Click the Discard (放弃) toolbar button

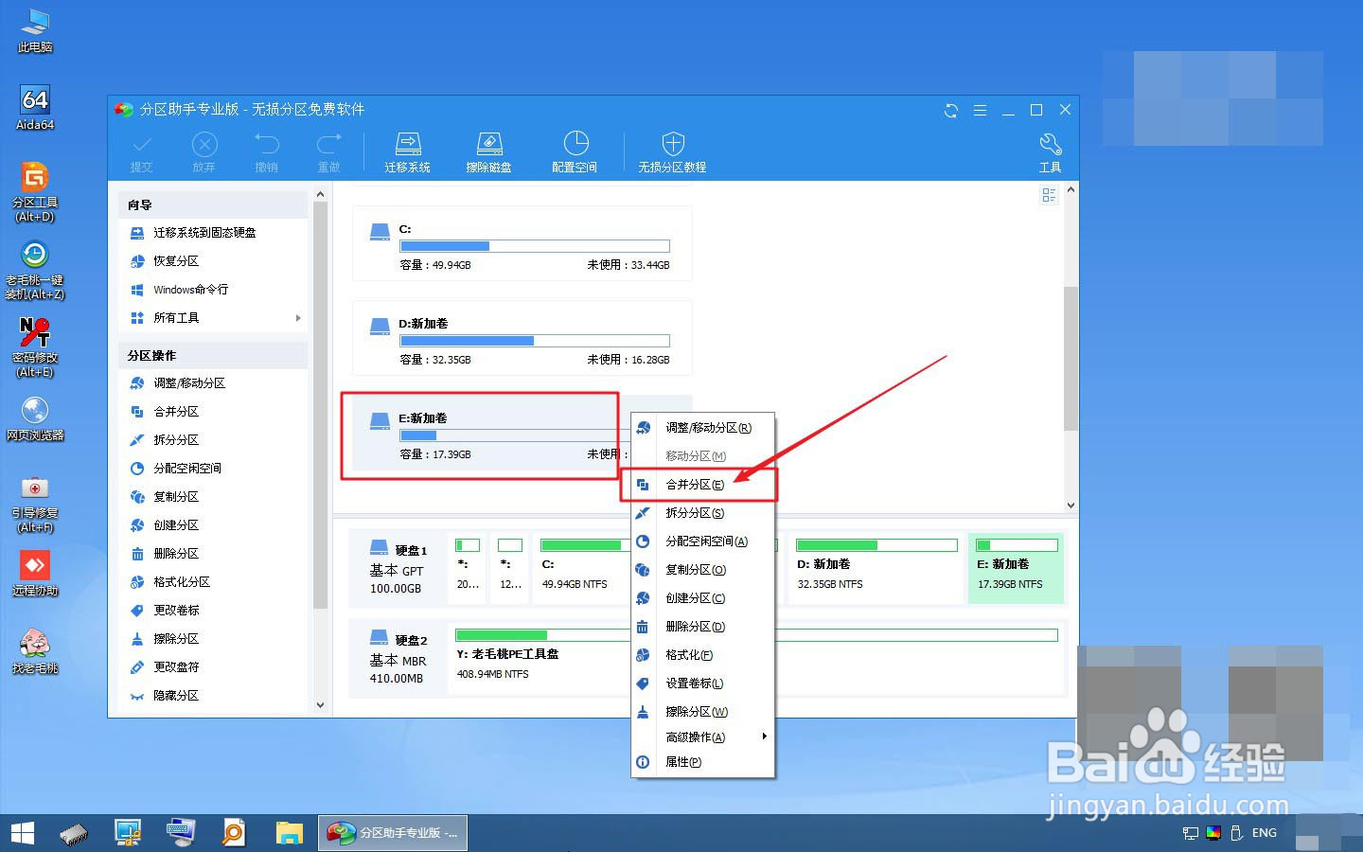pos(204,152)
